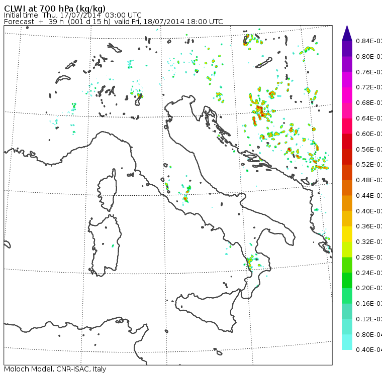Click the 0.16E-03 colorbar label
382x376 pixels.
pos(369,304)
